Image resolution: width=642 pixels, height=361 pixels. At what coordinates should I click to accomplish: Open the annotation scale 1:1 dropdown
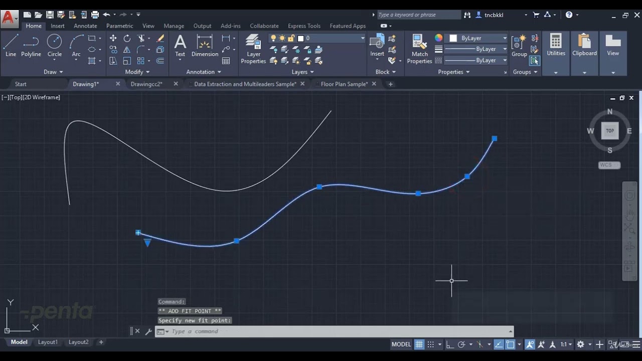(x=566, y=344)
